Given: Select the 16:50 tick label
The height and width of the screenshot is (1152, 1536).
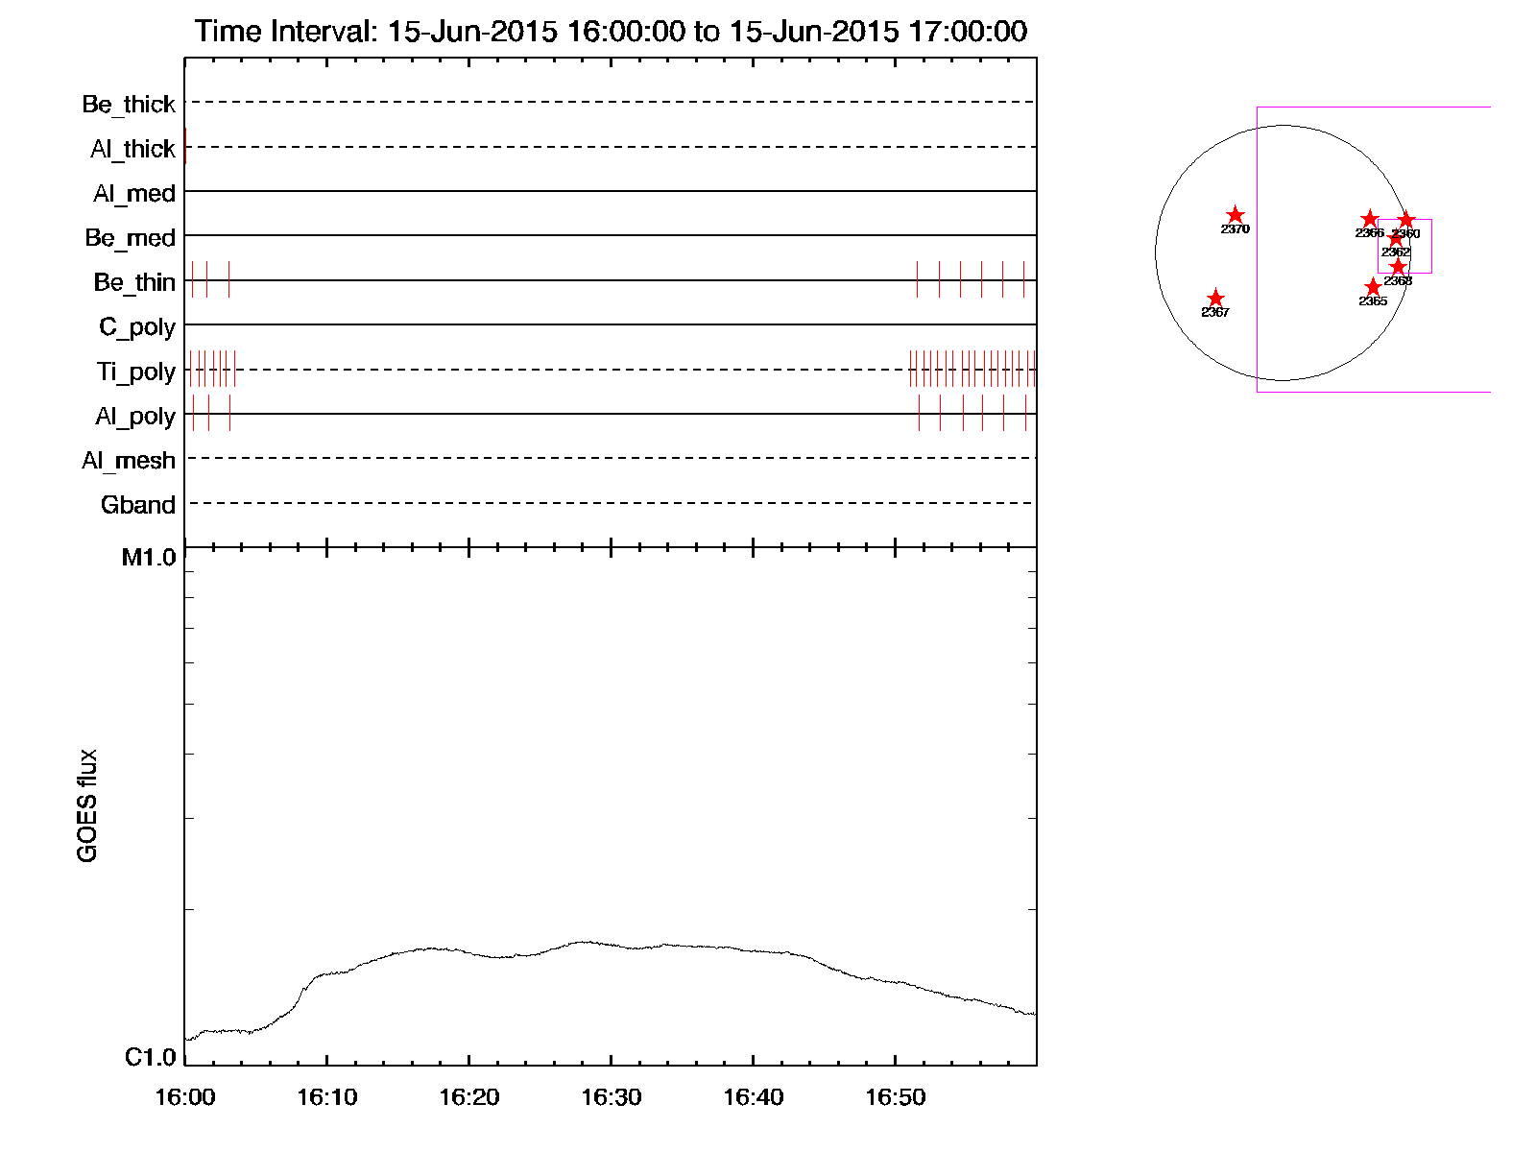Looking at the screenshot, I should tap(895, 1097).
